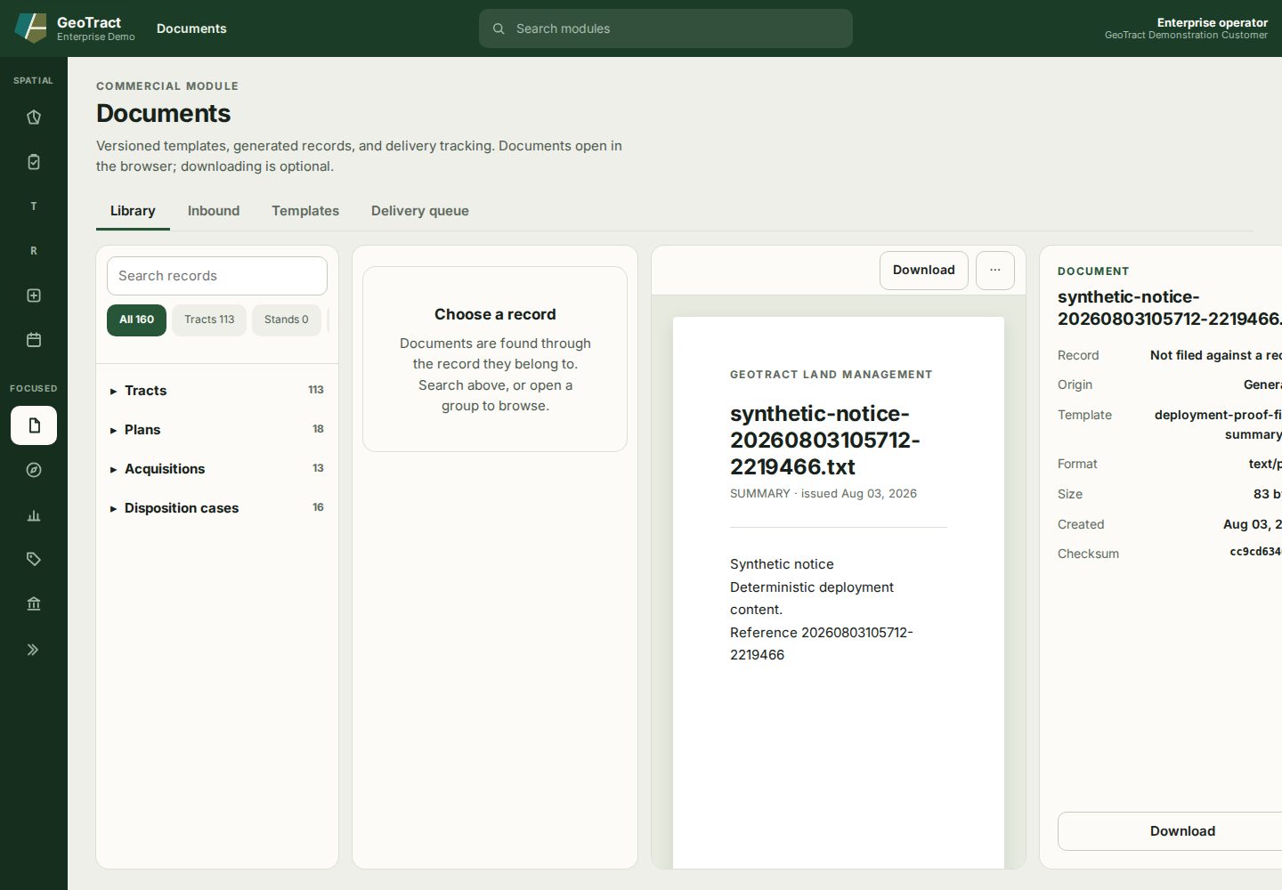Open the tag icon in sidebar
This screenshot has height=890, width=1282.
34,559
